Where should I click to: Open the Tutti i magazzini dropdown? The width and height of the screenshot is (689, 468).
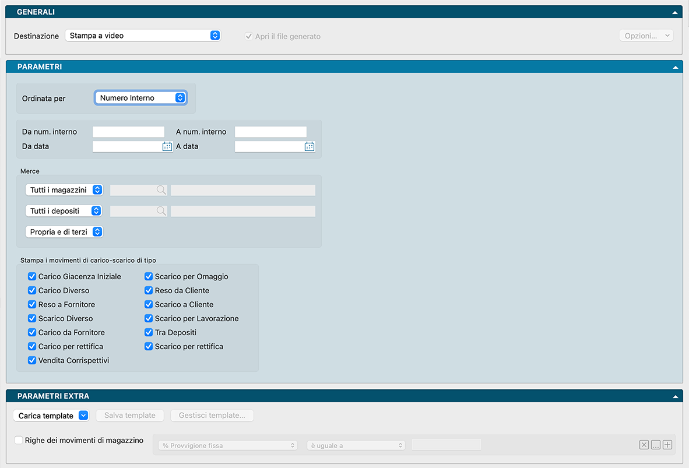tap(64, 190)
